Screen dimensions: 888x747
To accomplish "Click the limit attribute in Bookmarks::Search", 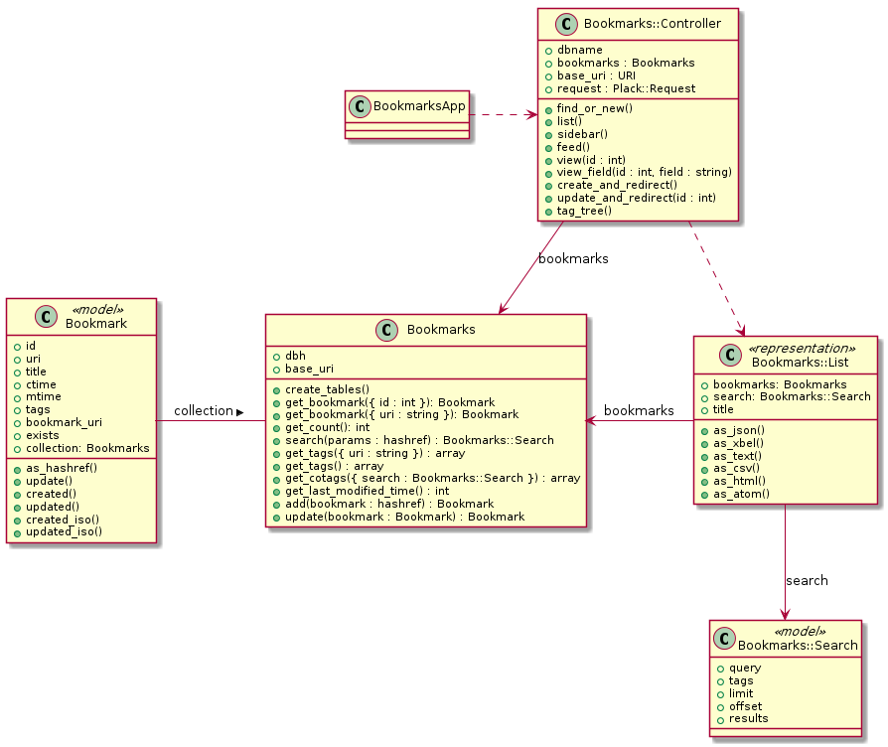I will click(x=741, y=693).
